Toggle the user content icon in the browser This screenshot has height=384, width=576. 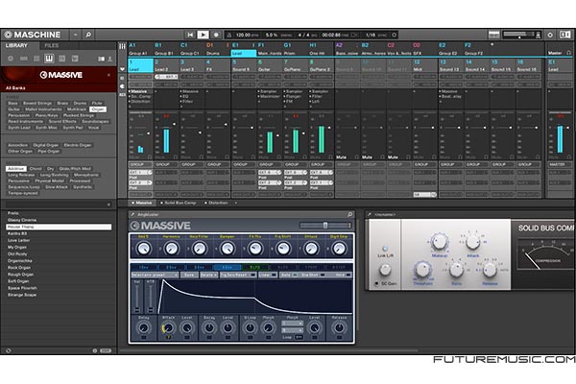pyautogui.click(x=109, y=59)
